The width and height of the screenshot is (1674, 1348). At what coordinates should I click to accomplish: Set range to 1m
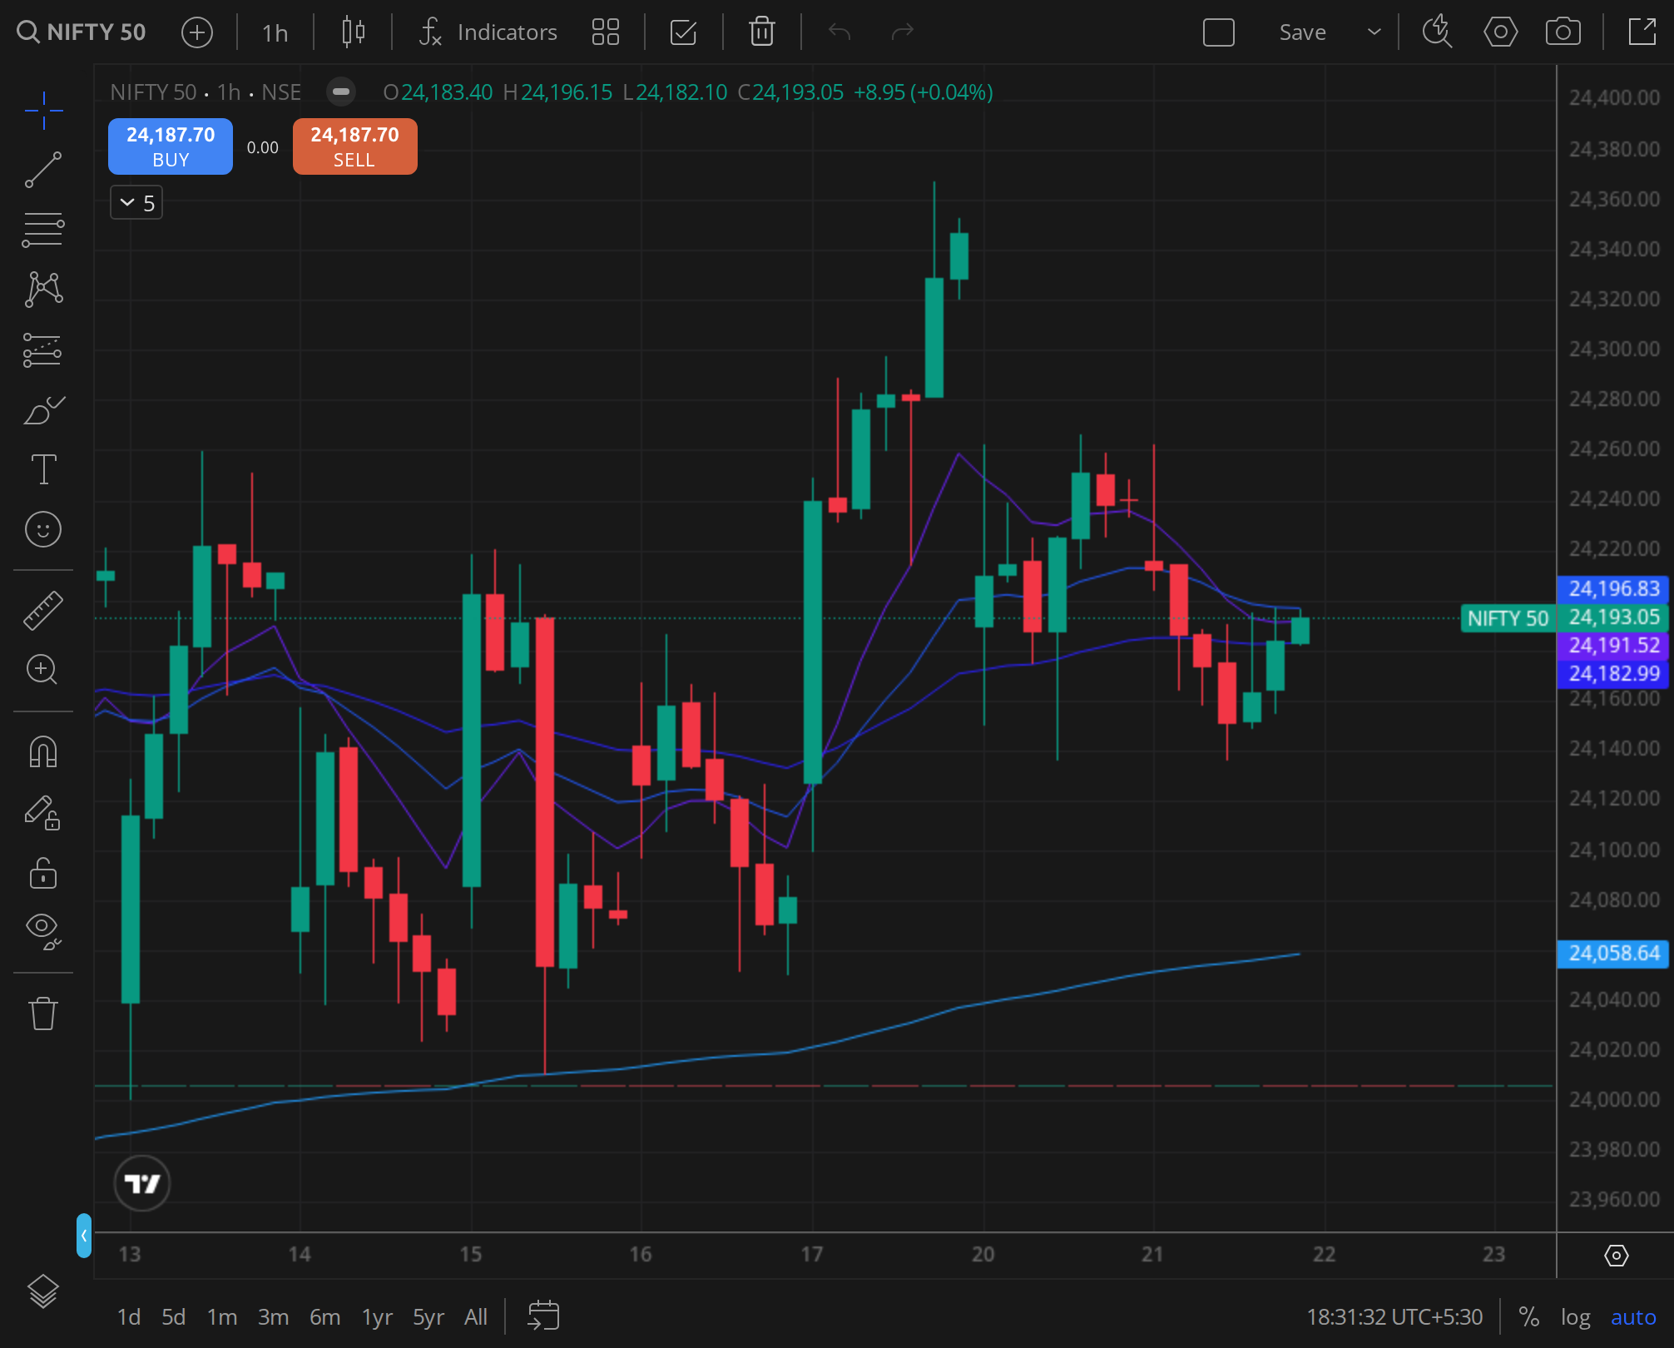coord(222,1317)
